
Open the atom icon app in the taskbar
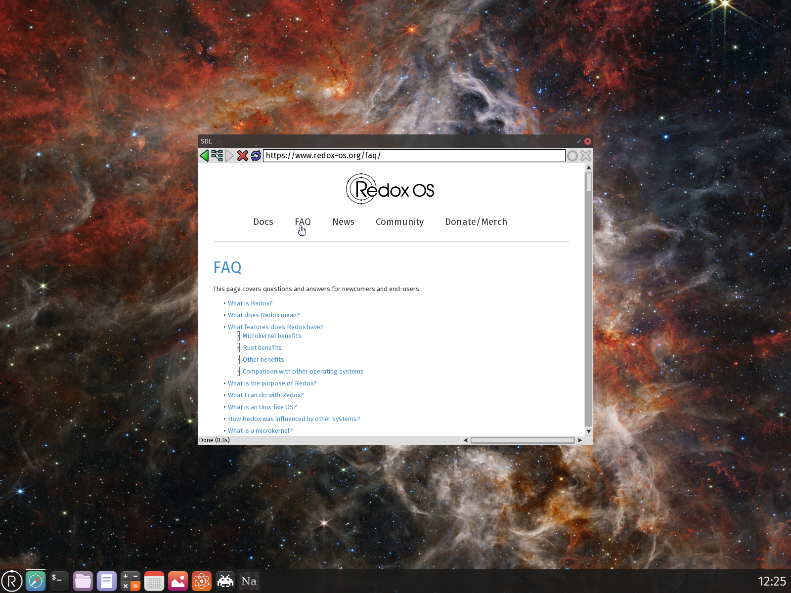click(x=202, y=581)
